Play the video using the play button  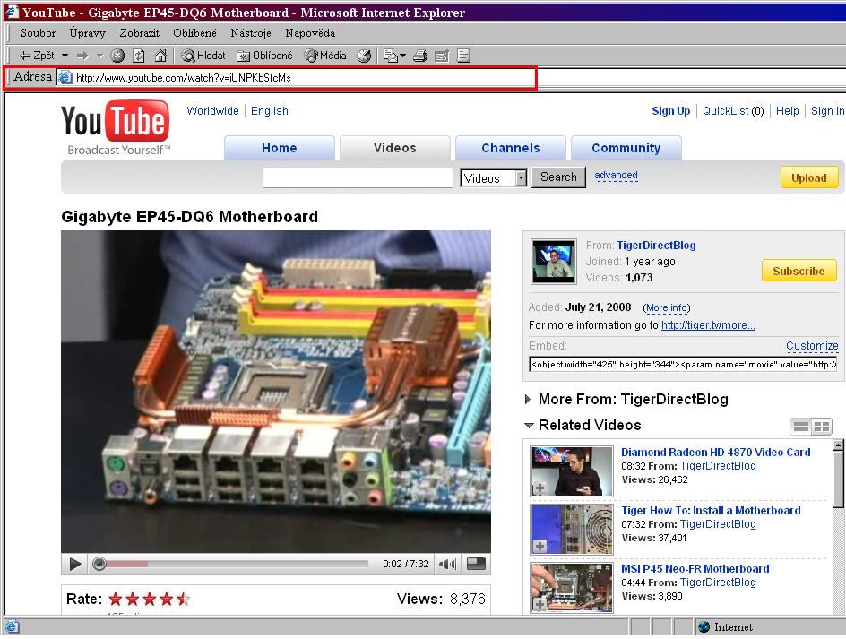75,564
